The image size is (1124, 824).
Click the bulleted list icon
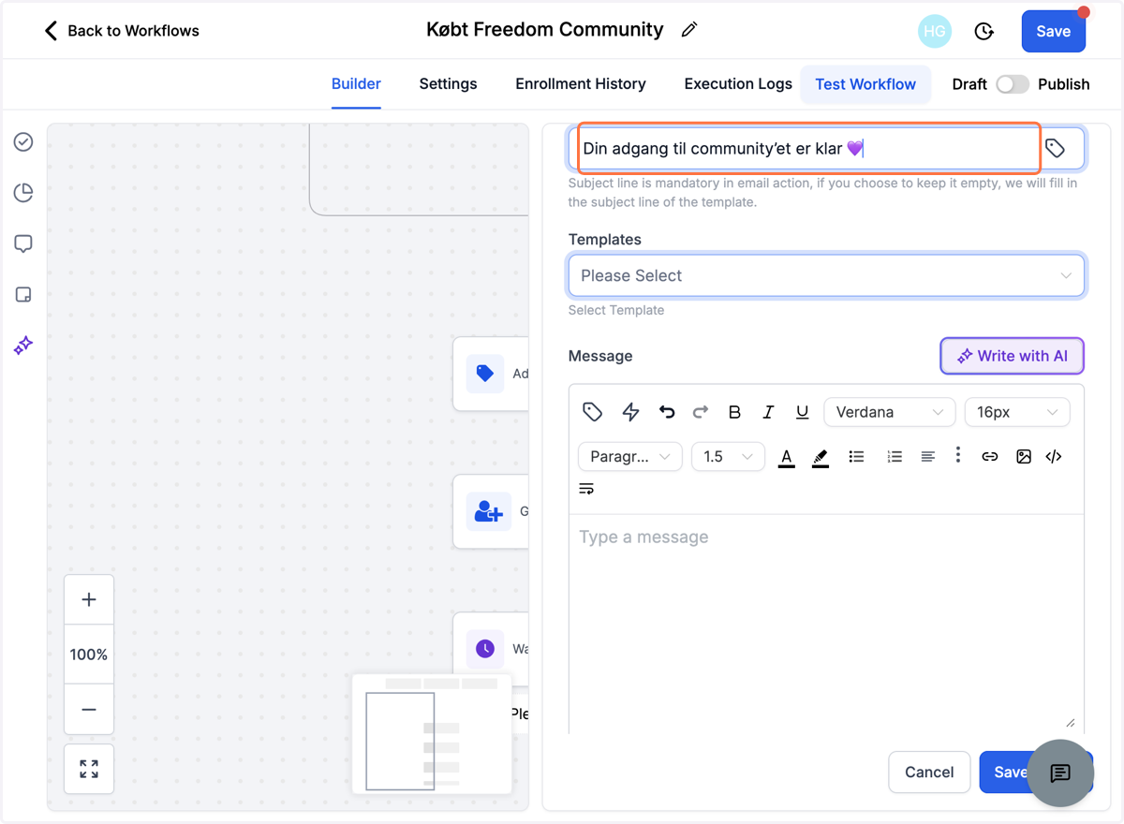(856, 457)
